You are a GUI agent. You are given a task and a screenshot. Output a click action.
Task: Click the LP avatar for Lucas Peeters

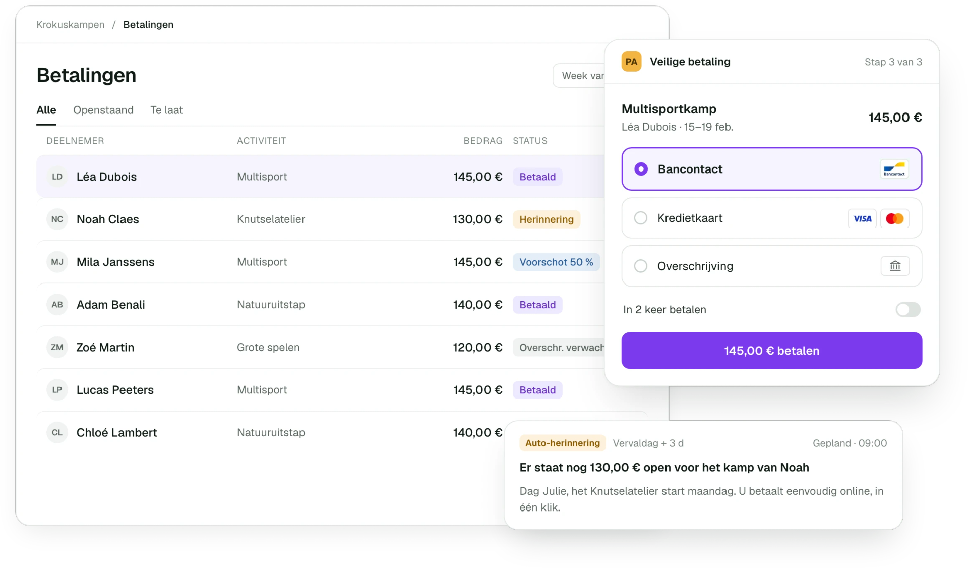click(x=57, y=390)
